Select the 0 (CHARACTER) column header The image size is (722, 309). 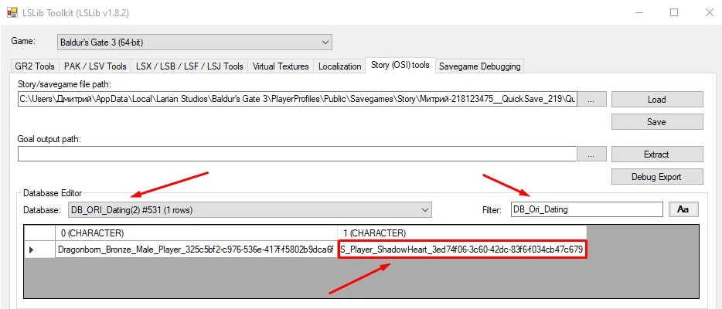point(196,233)
